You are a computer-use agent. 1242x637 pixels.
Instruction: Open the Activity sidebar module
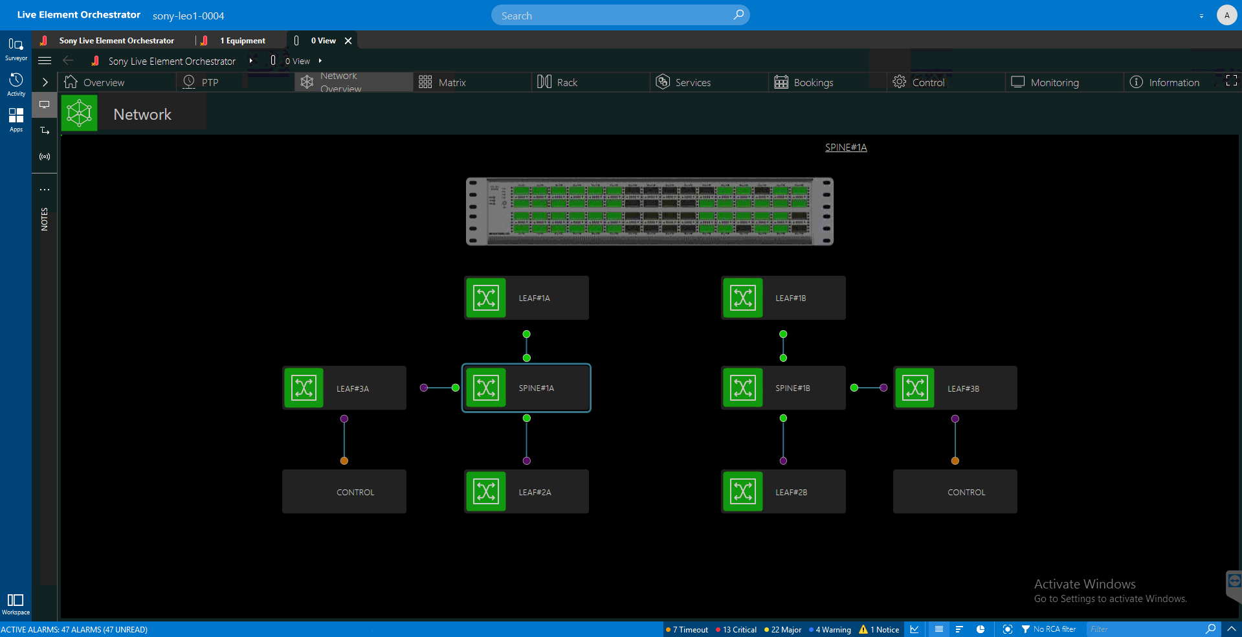[16, 85]
